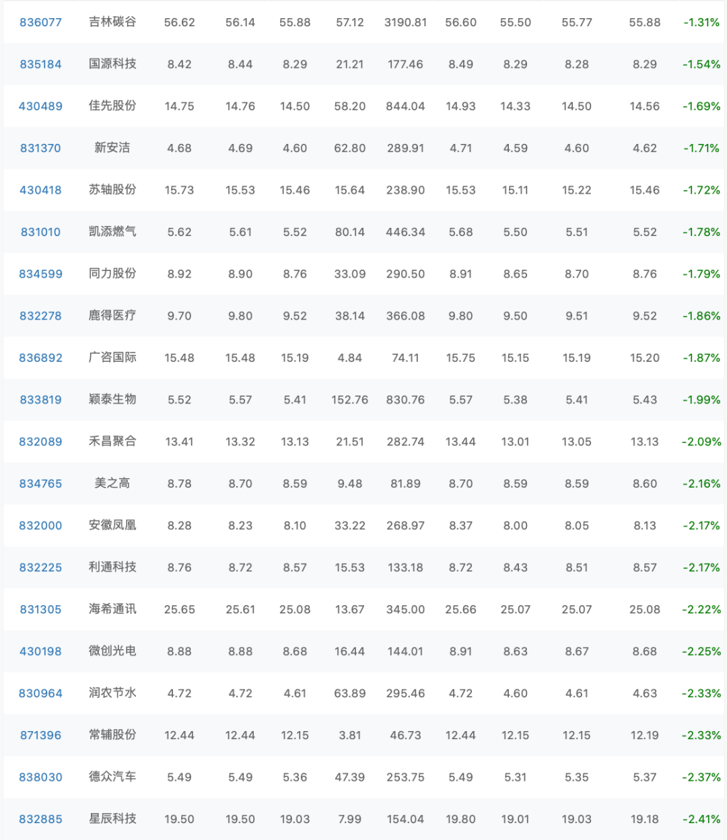The height and width of the screenshot is (840, 727).
Task: Select stock name 海希通讯
Action: 112,609
